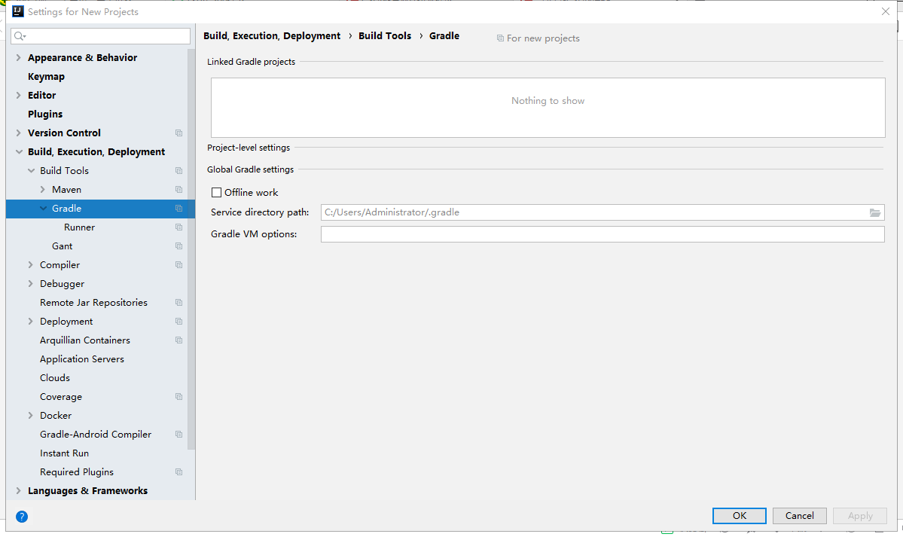Expand the Docker node arrow
The height and width of the screenshot is (537, 903).
click(31, 416)
